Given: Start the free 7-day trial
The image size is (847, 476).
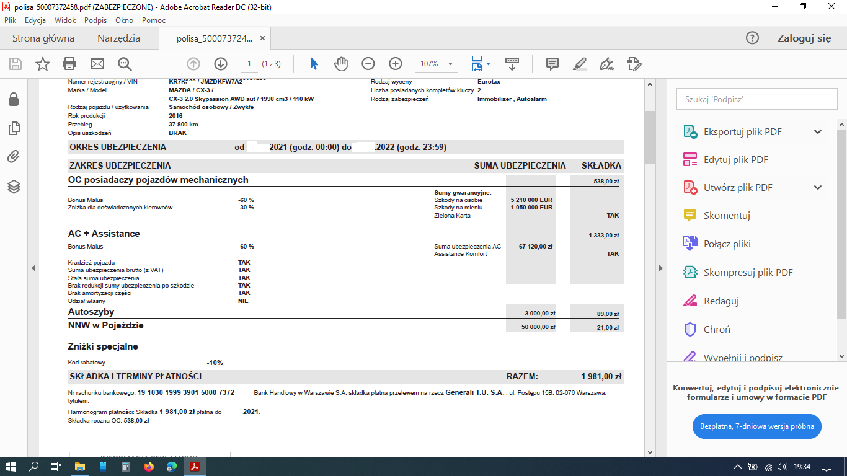Looking at the screenshot, I should [x=756, y=426].
